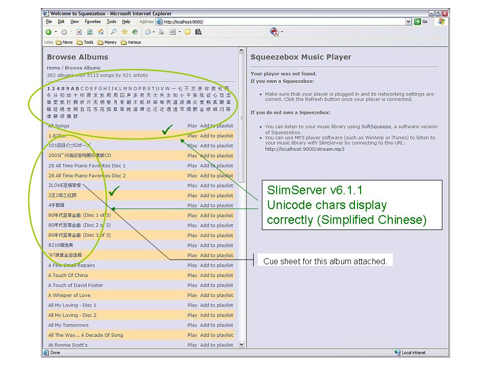The height and width of the screenshot is (368, 491).
Task: Click the Home breadcrumb link
Action: point(53,68)
